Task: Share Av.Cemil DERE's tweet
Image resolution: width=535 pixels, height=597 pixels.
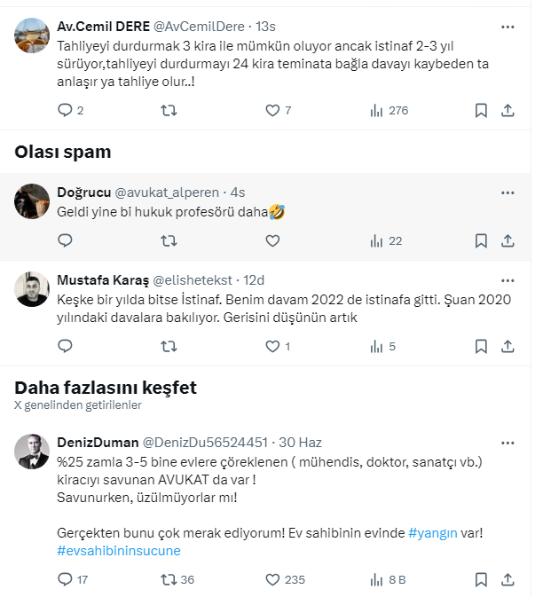Action: coord(507,111)
